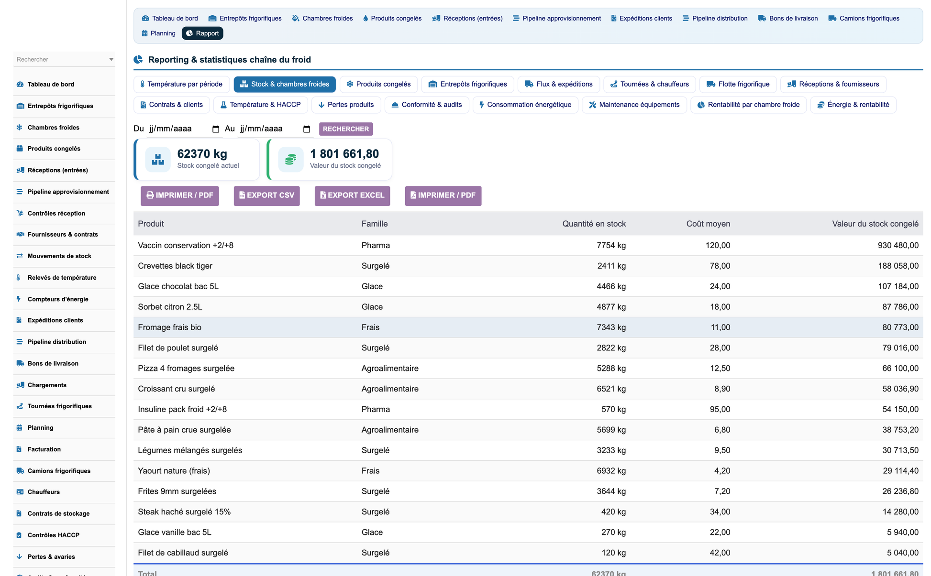Click the Chambres froides icon in top nav
Image resolution: width=931 pixels, height=576 pixels.
point(296,18)
